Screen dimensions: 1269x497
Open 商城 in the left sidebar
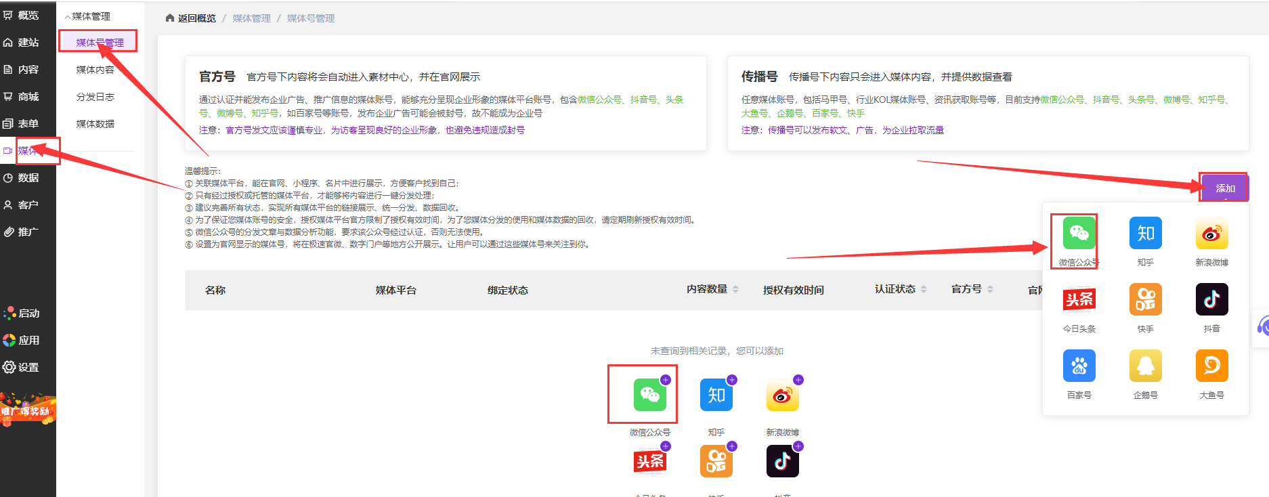pyautogui.click(x=22, y=96)
